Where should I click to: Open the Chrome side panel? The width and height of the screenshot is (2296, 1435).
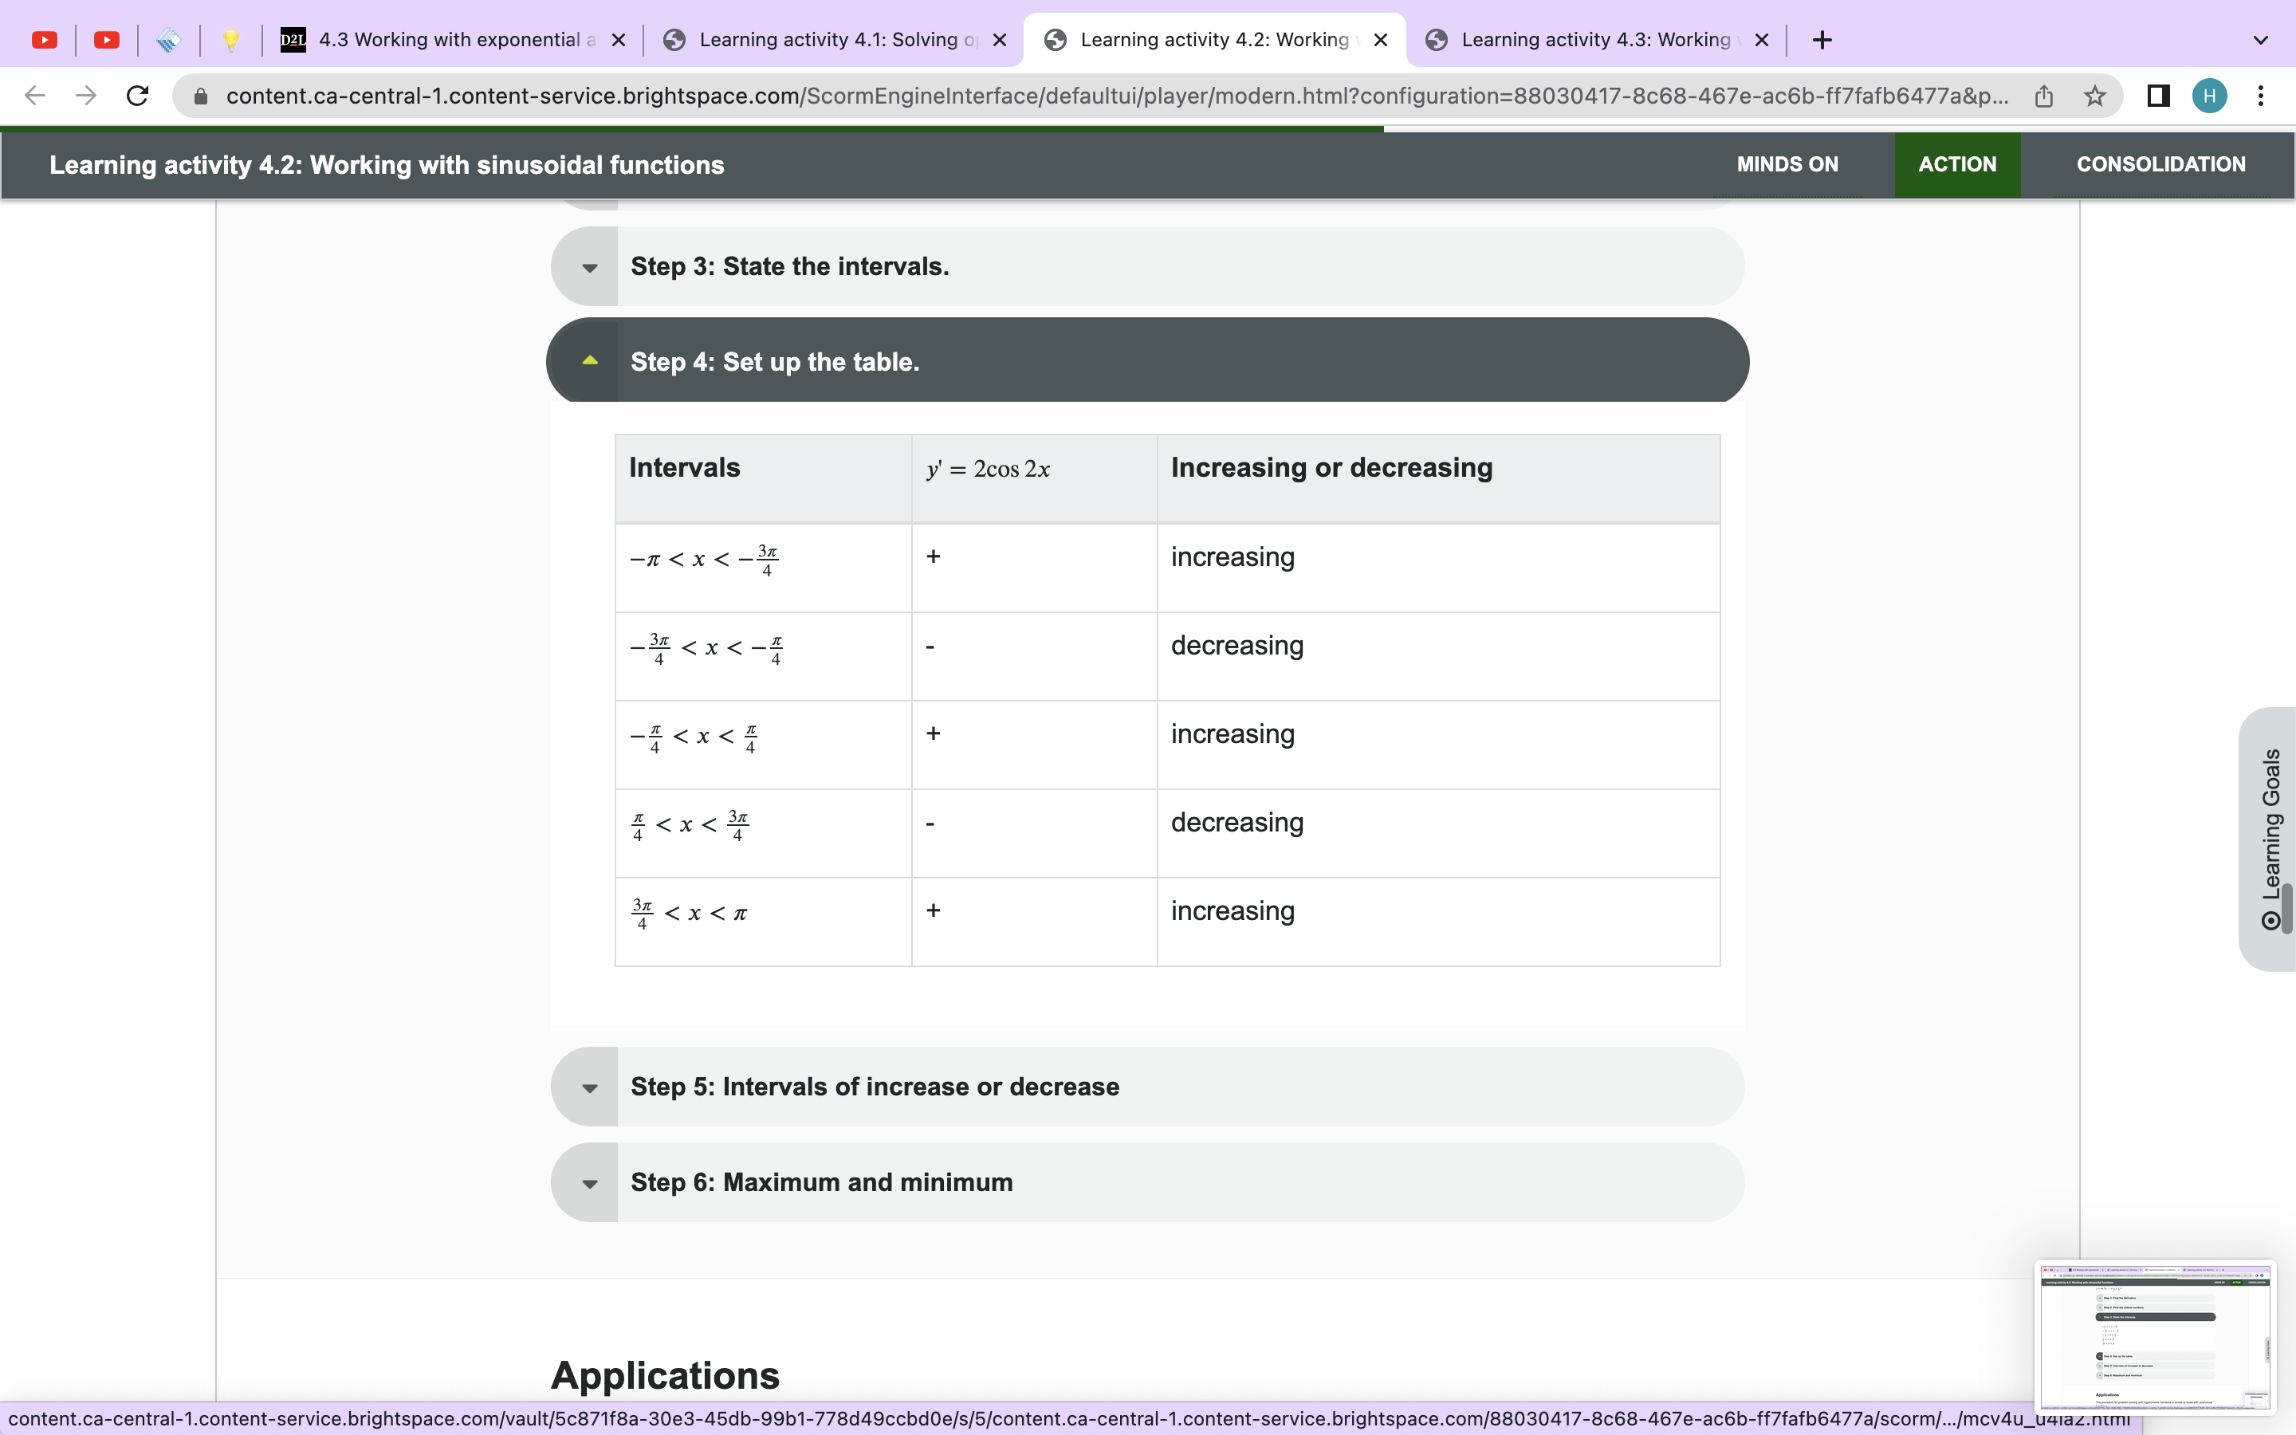pos(2156,95)
